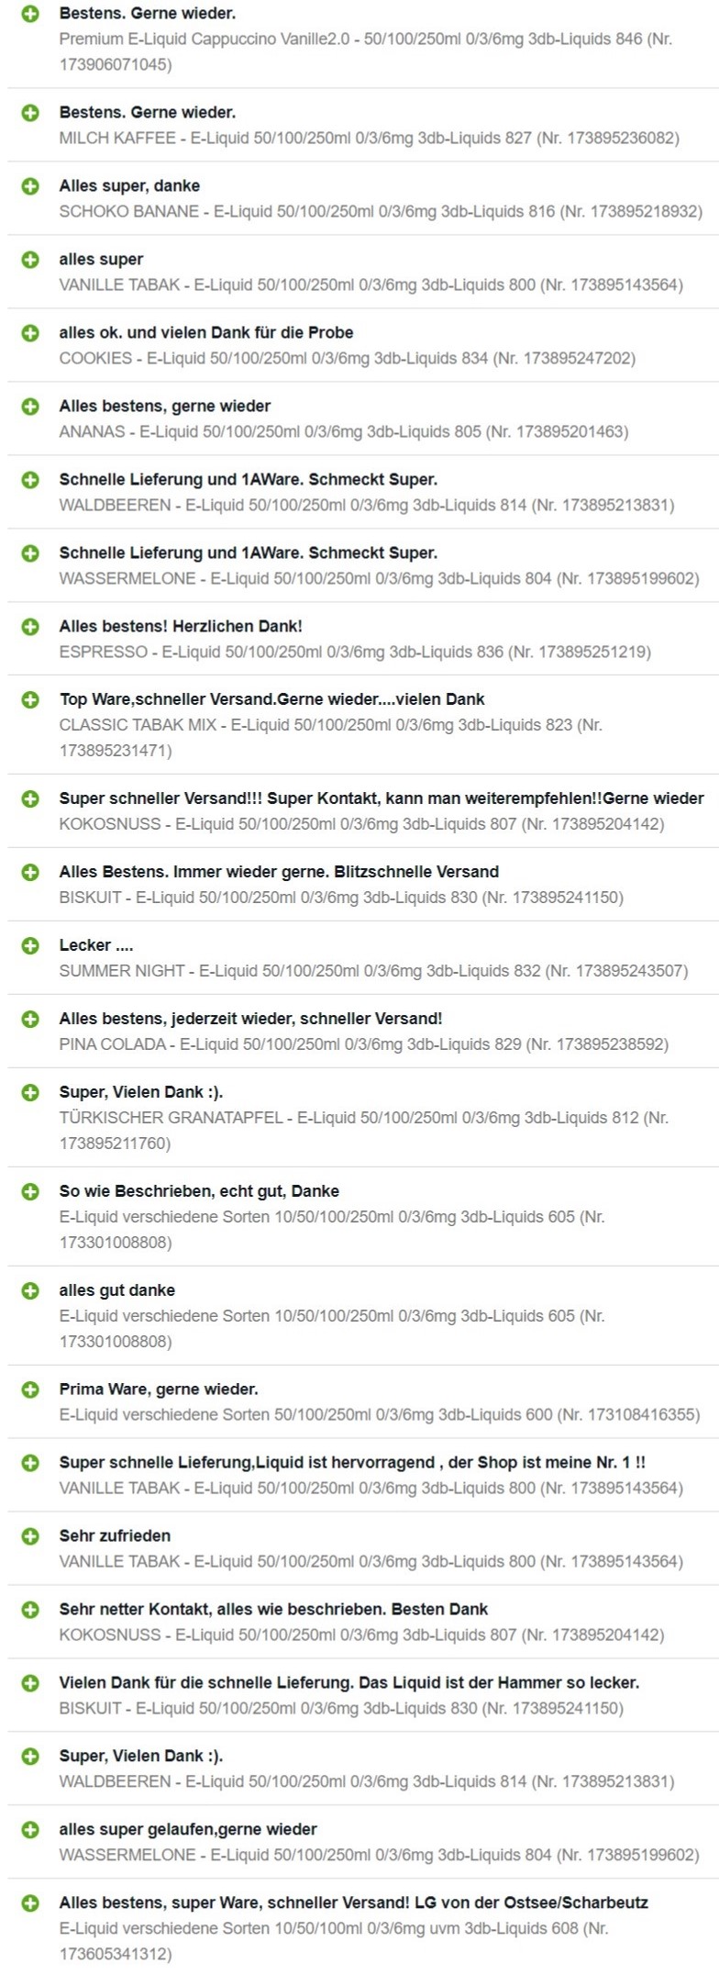
Task: Click the green plus icon for Ostsee/Scharbeutz review
Action: pos(30,1902)
